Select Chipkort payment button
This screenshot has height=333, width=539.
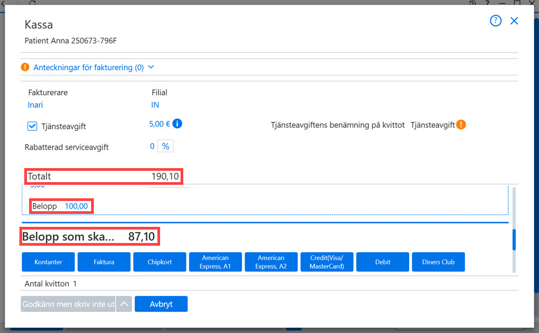pyautogui.click(x=160, y=262)
